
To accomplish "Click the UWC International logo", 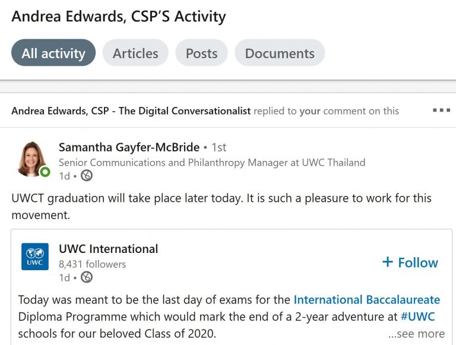I will (x=35, y=257).
